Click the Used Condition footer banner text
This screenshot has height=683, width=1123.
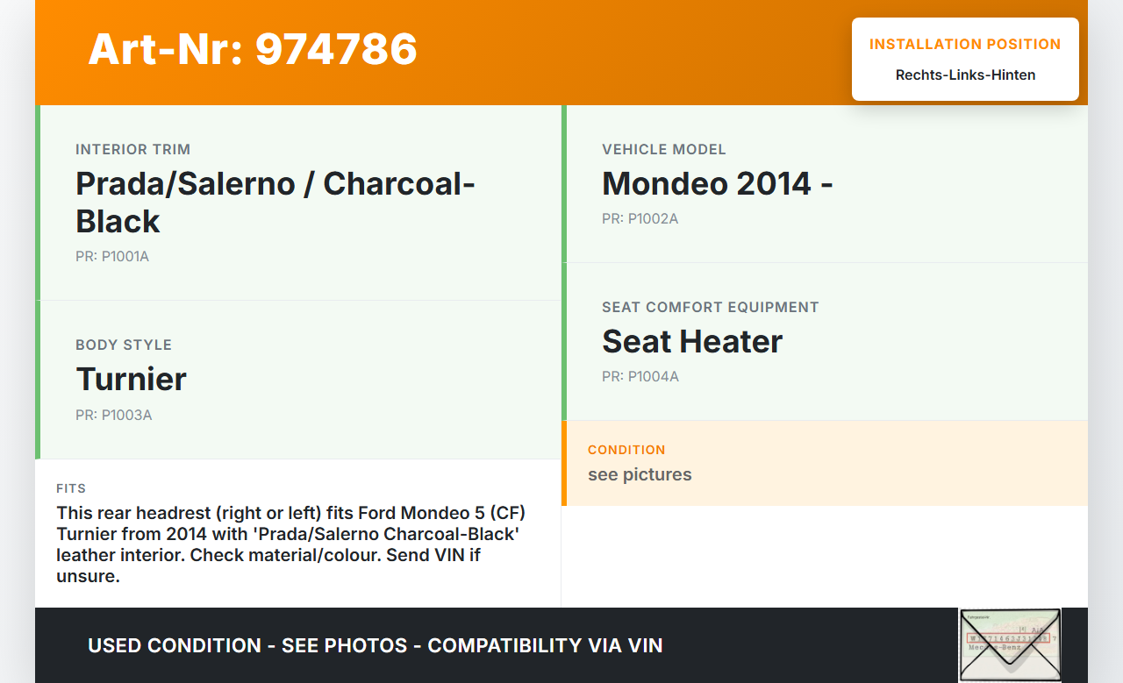point(375,646)
